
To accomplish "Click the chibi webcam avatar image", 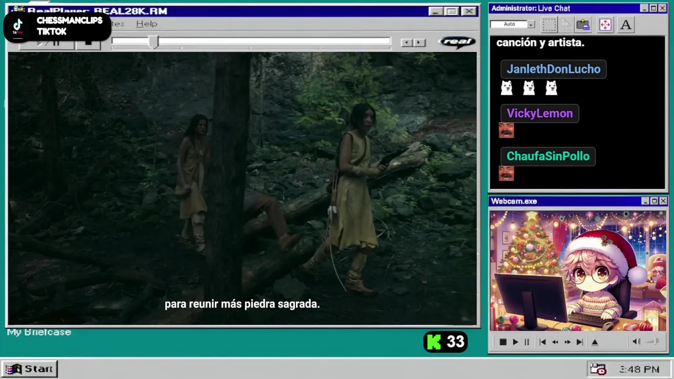I will click(578, 271).
